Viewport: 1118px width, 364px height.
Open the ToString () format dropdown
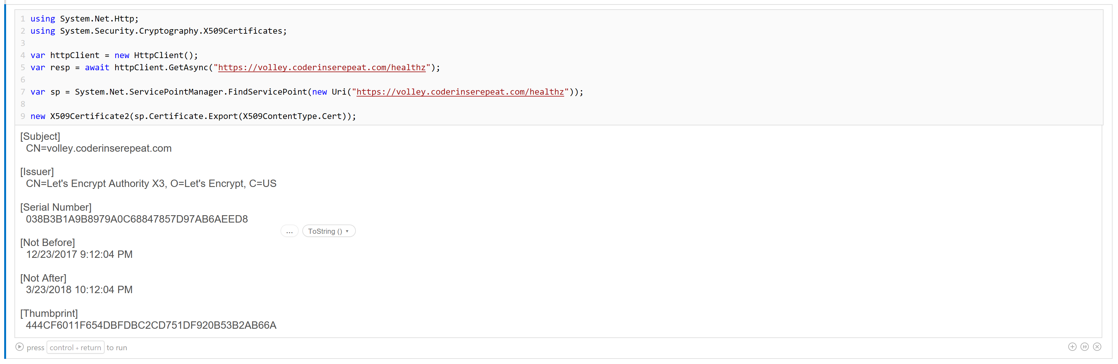(329, 231)
